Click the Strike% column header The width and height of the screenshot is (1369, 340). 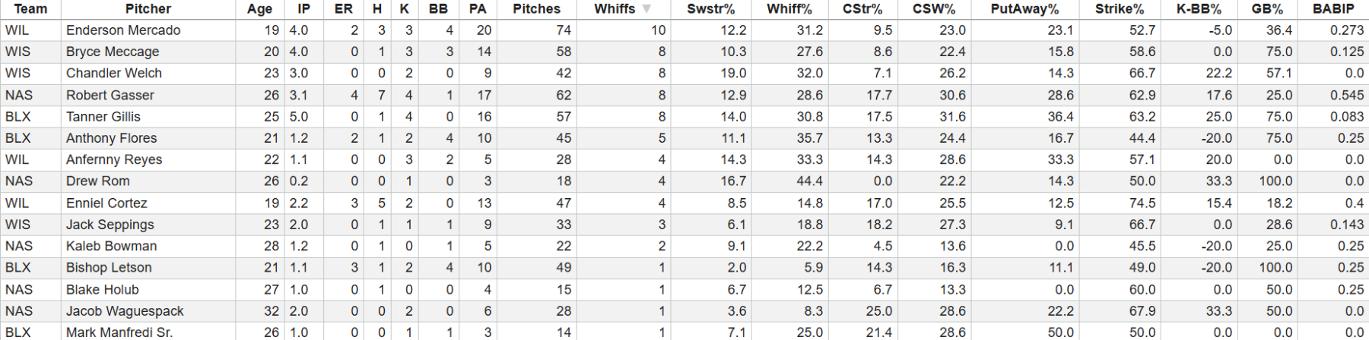1119,9
